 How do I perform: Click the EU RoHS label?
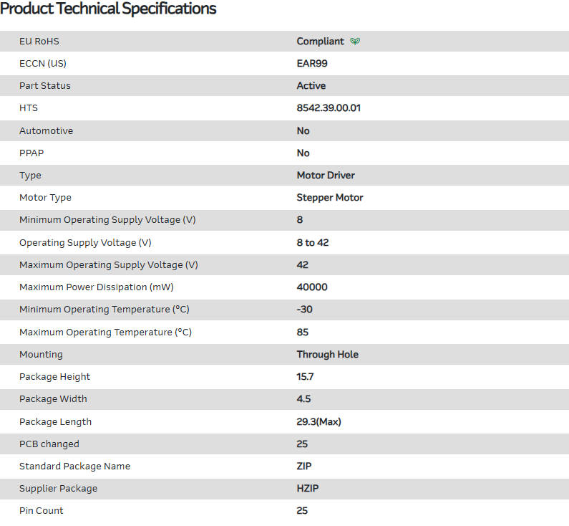pyautogui.click(x=39, y=42)
